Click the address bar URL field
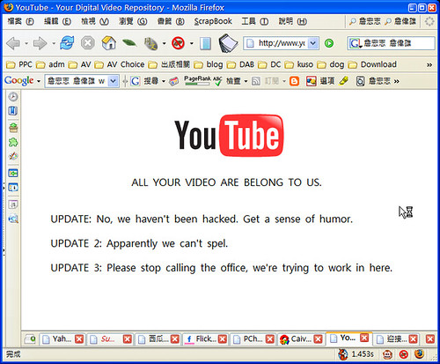Viewport: 440px width, 364px height. (276, 43)
